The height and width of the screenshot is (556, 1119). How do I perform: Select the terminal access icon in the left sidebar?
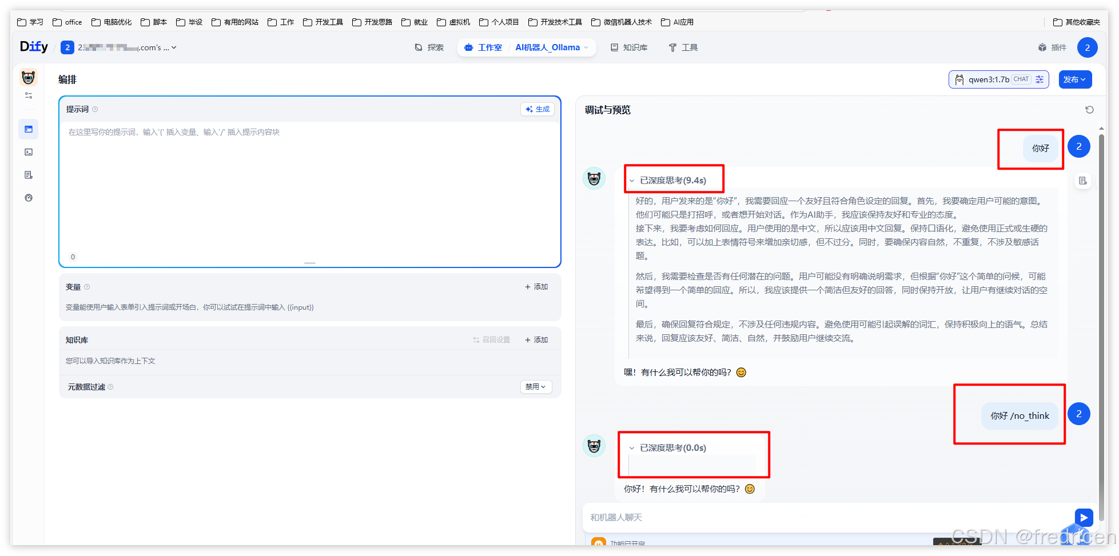[29, 152]
